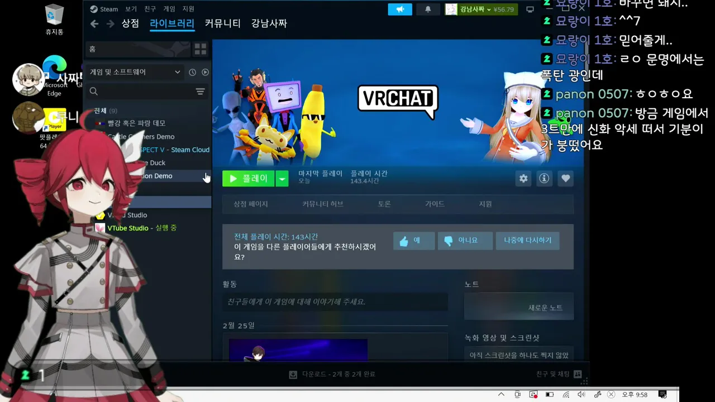715x402 pixels.
Task: Open the taskbar clock 오후 9:58
Action: (635, 395)
